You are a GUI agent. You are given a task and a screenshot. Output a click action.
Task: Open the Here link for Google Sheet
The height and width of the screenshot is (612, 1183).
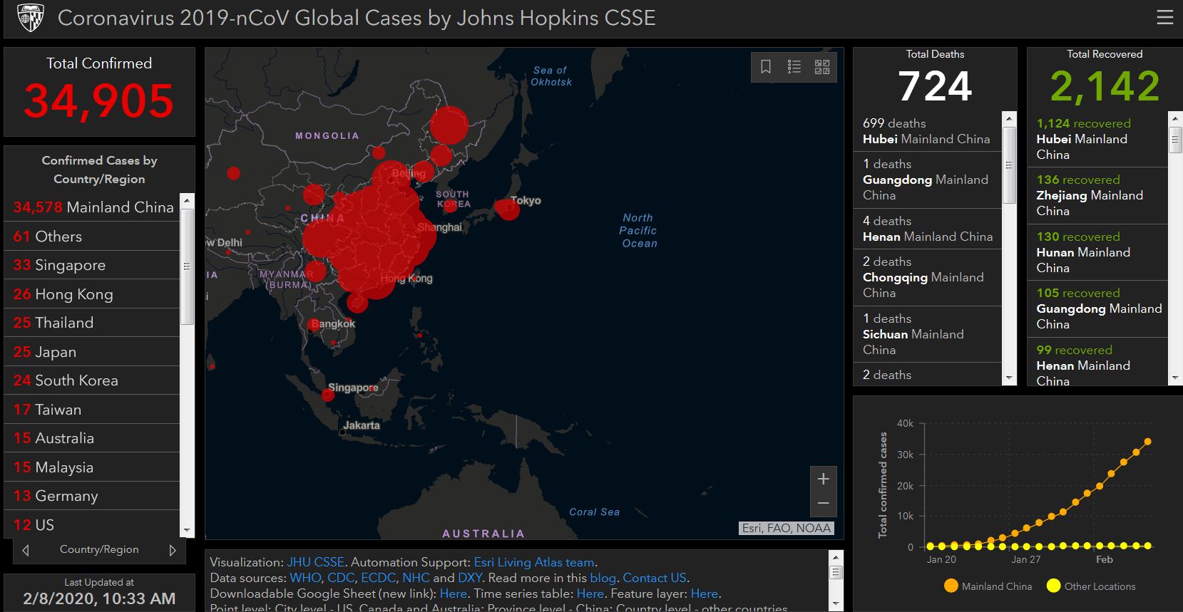[x=454, y=593]
